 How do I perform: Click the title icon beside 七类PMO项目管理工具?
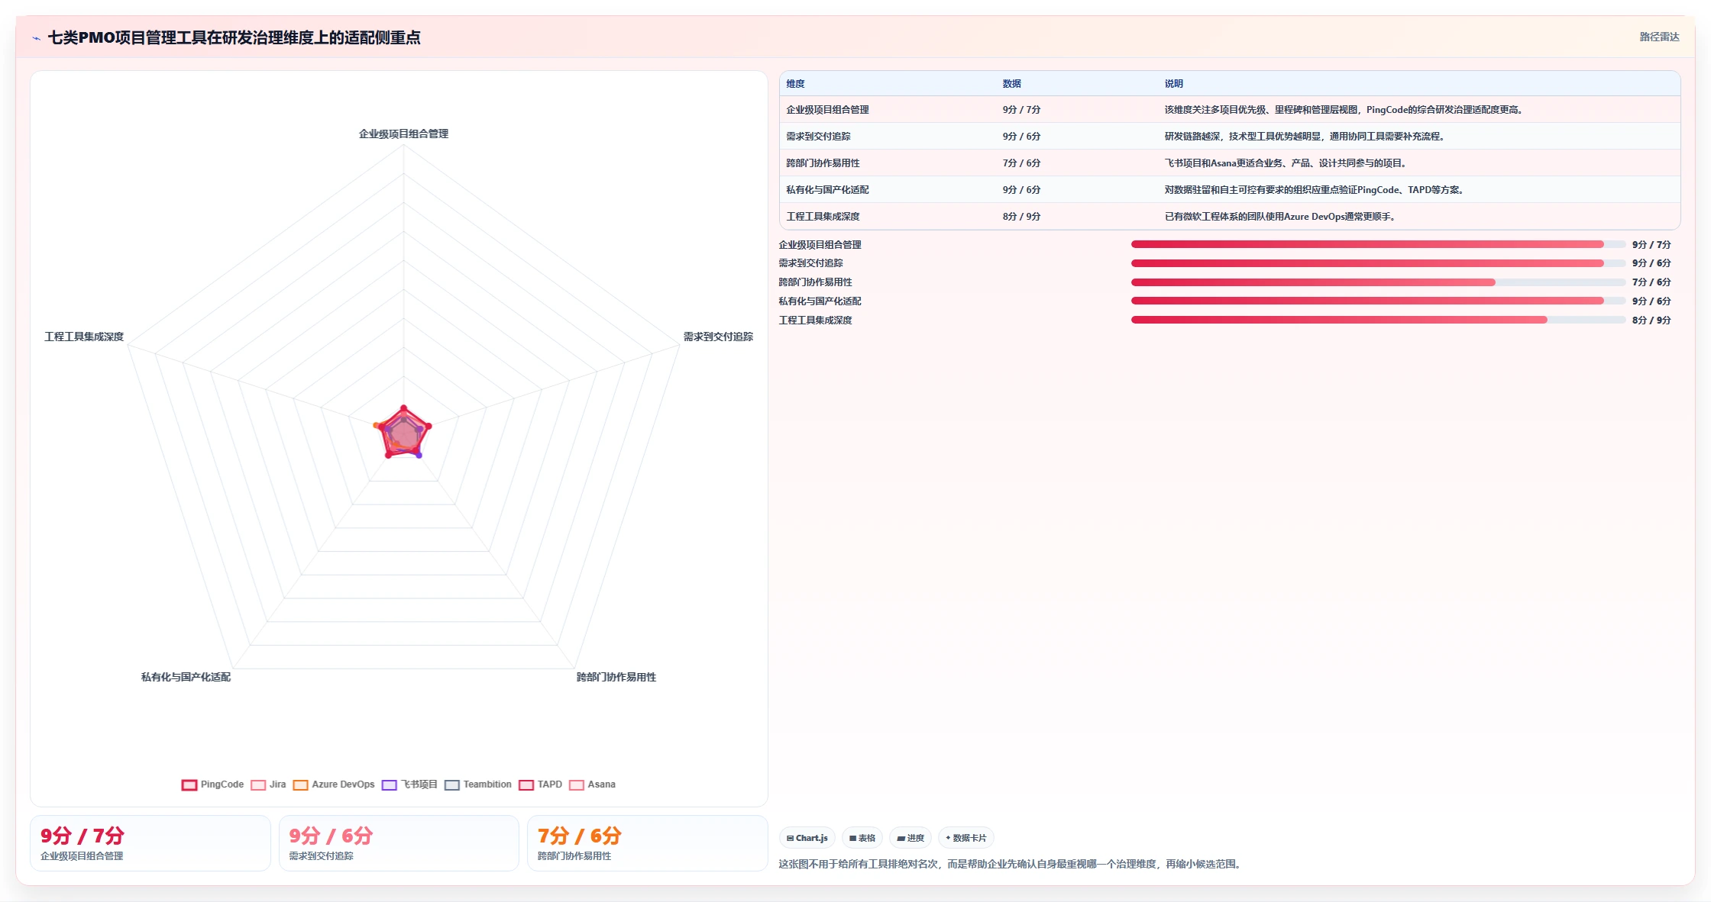(36, 38)
